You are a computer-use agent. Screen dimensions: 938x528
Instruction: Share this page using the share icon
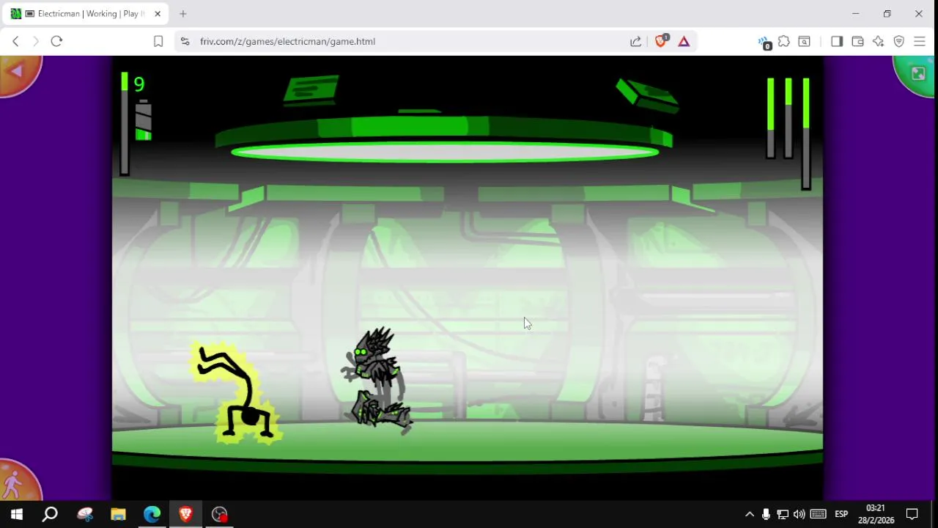click(x=635, y=42)
